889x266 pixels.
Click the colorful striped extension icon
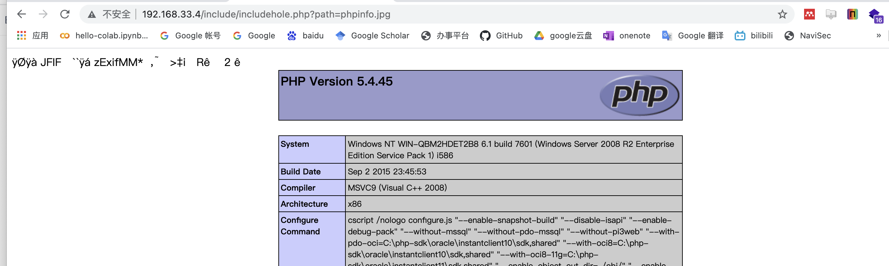click(x=852, y=14)
